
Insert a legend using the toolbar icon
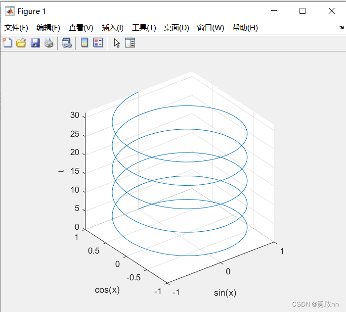click(98, 43)
